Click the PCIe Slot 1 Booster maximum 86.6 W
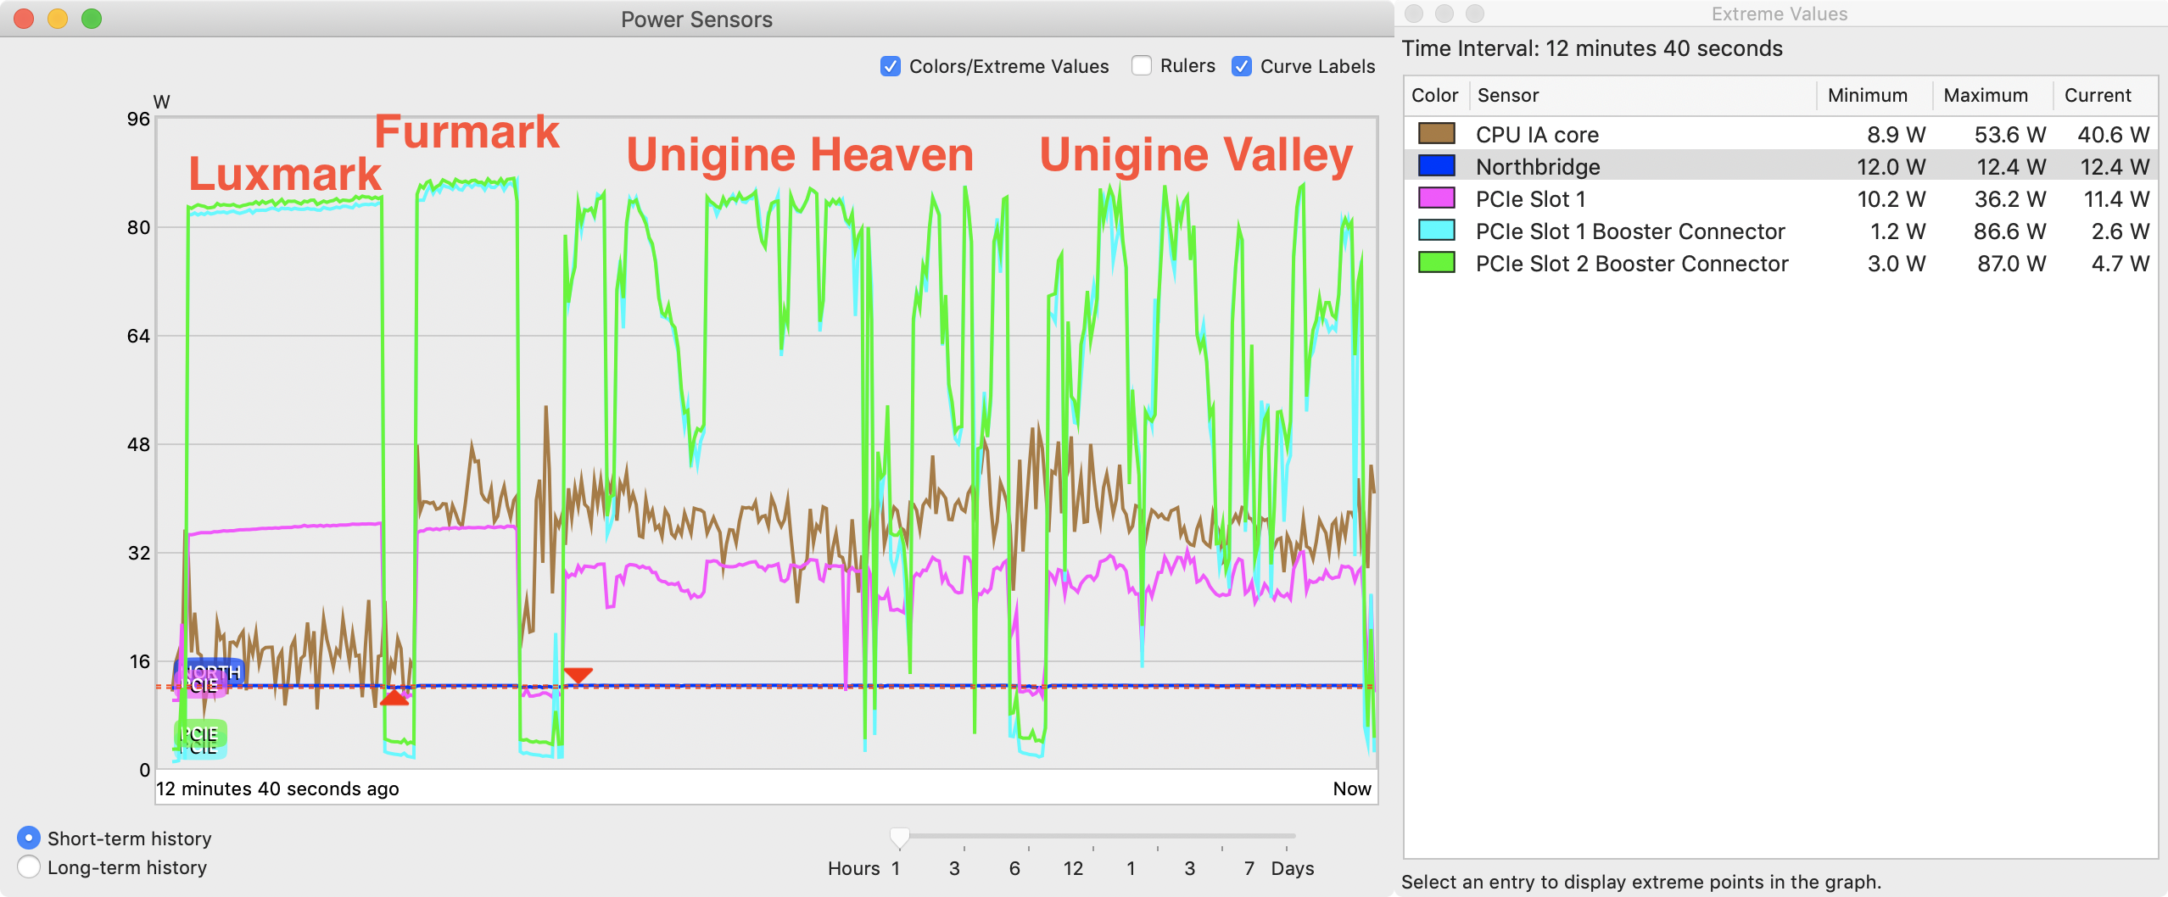2168x897 pixels. point(2009,231)
